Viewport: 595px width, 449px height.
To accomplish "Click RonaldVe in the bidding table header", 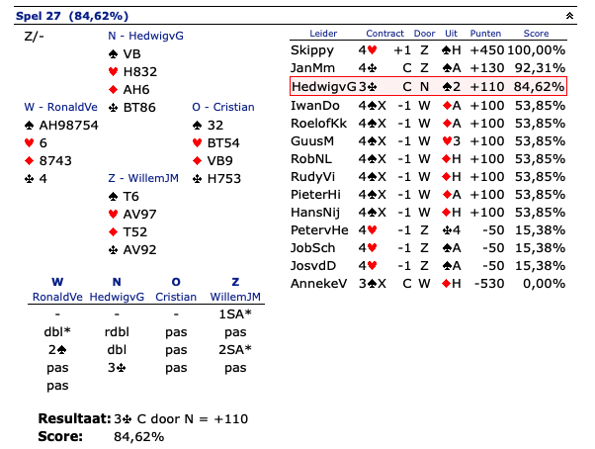I will click(x=57, y=297).
